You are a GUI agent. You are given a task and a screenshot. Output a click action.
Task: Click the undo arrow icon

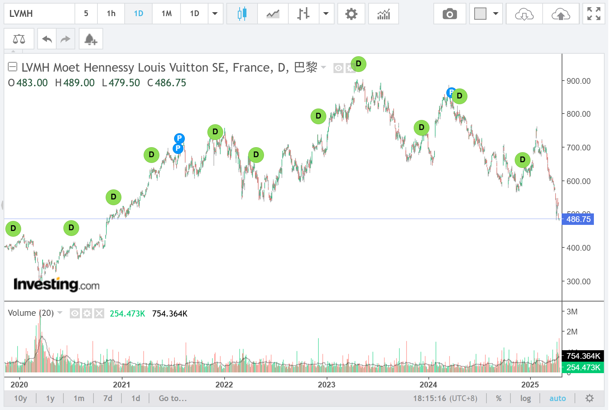point(47,39)
